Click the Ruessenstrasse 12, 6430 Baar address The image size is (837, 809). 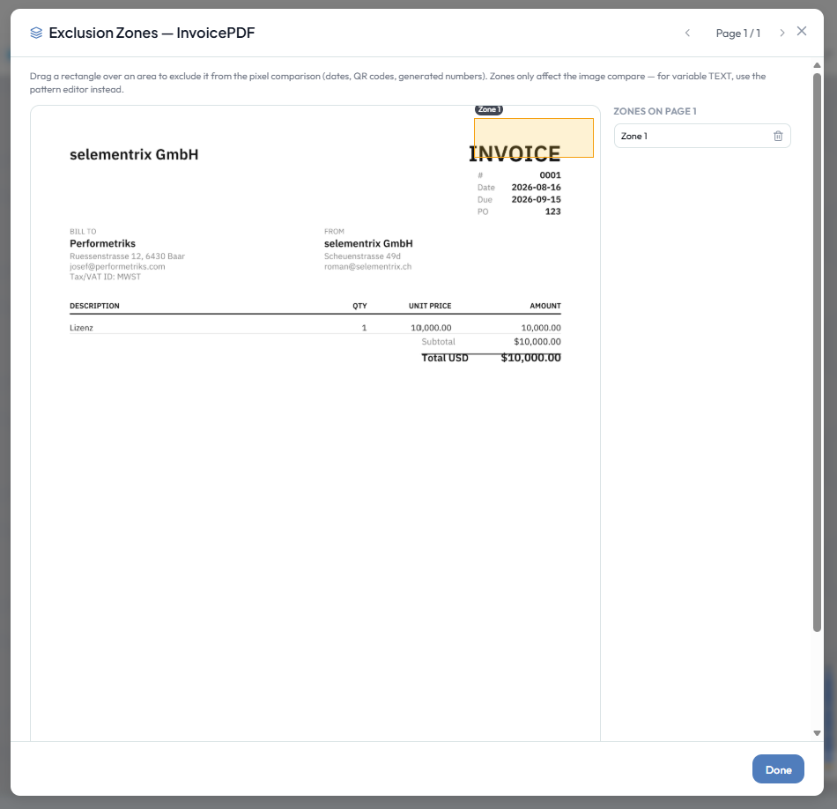(x=127, y=256)
